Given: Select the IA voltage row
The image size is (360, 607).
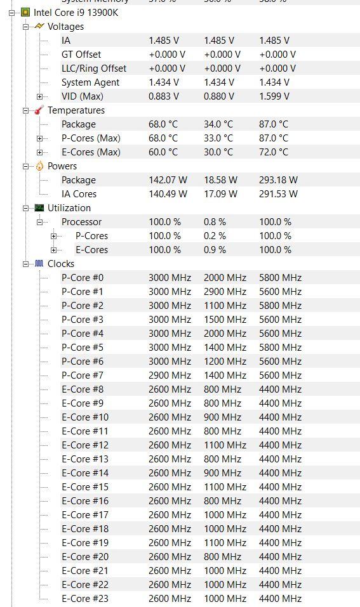Looking at the screenshot, I should point(210,40).
